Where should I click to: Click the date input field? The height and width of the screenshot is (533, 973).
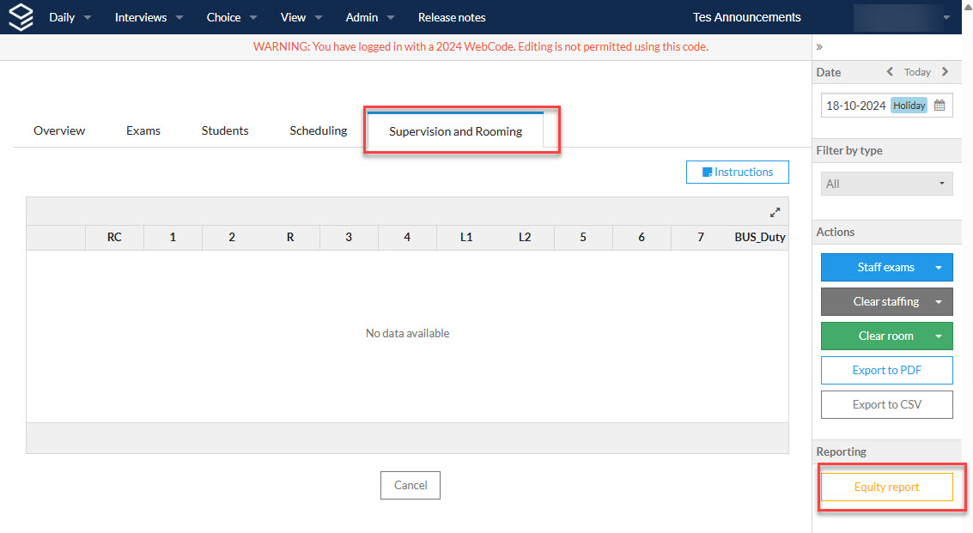click(886, 106)
